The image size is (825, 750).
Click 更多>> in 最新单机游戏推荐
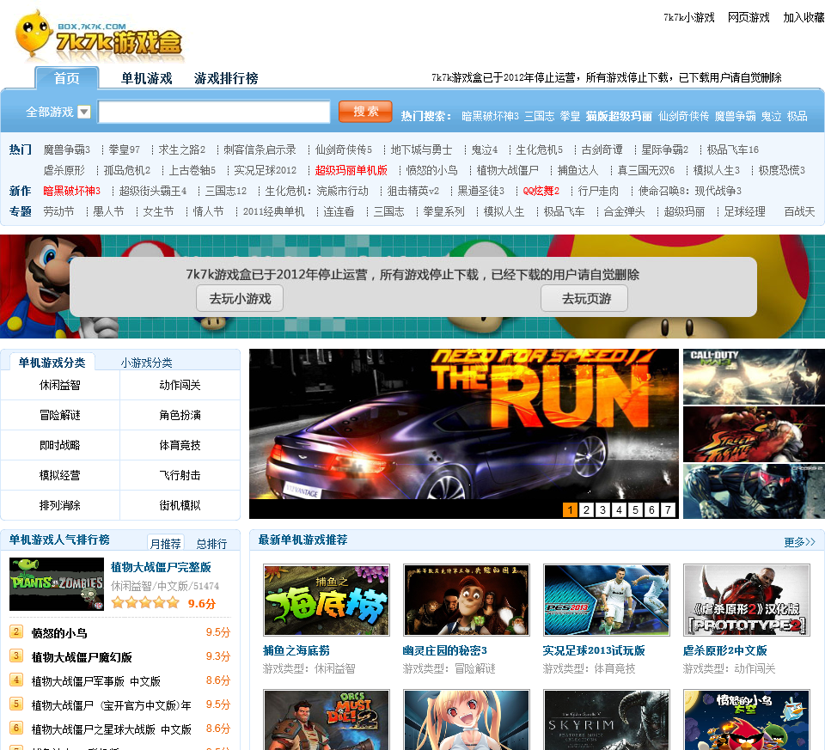pyautogui.click(x=799, y=542)
